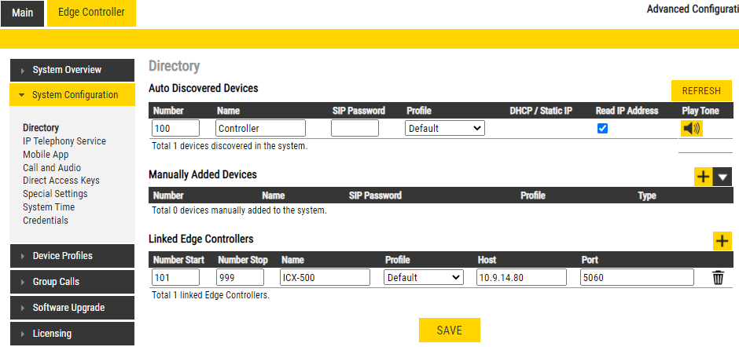
Task: Open the manual device add options arrow
Action: (723, 177)
